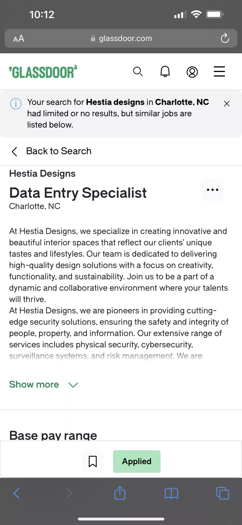Click the info icon in the notice
Screen dimensions: 242x525
(16, 104)
